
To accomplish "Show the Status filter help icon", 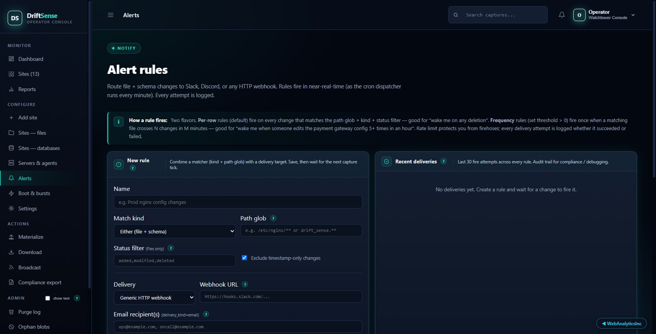I will coord(171,248).
